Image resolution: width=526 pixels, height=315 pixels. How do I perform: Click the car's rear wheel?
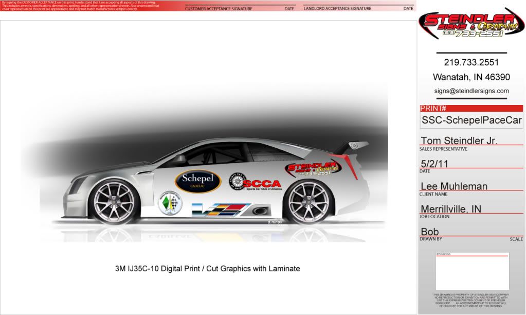pos(309,202)
